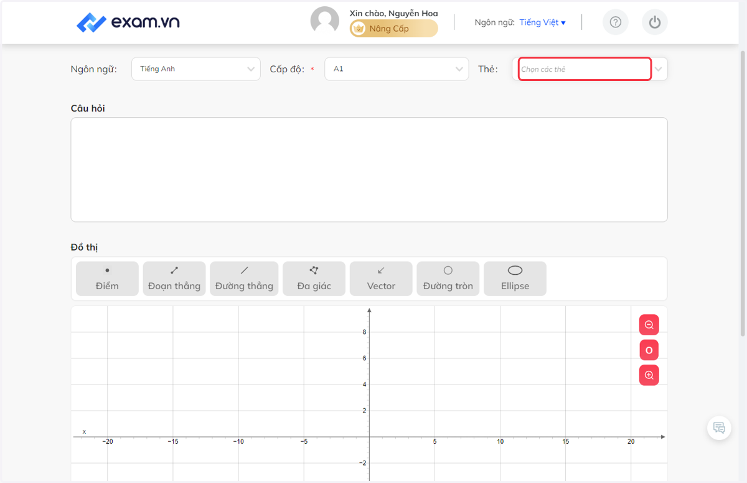Select the Đường tròn circle tool
The image size is (747, 483).
point(448,279)
